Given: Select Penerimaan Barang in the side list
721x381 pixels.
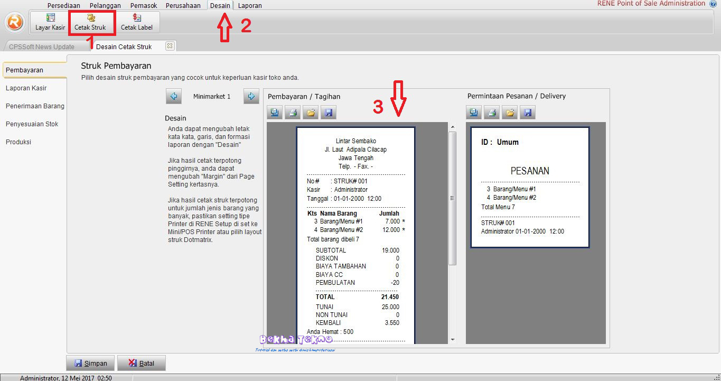Looking at the screenshot, I should tap(35, 106).
